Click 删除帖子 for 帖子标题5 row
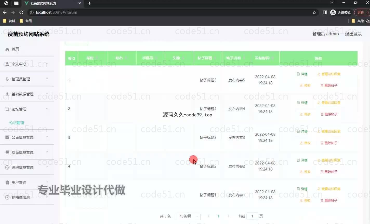This screenshot has width=370, height=224. coord(329,86)
